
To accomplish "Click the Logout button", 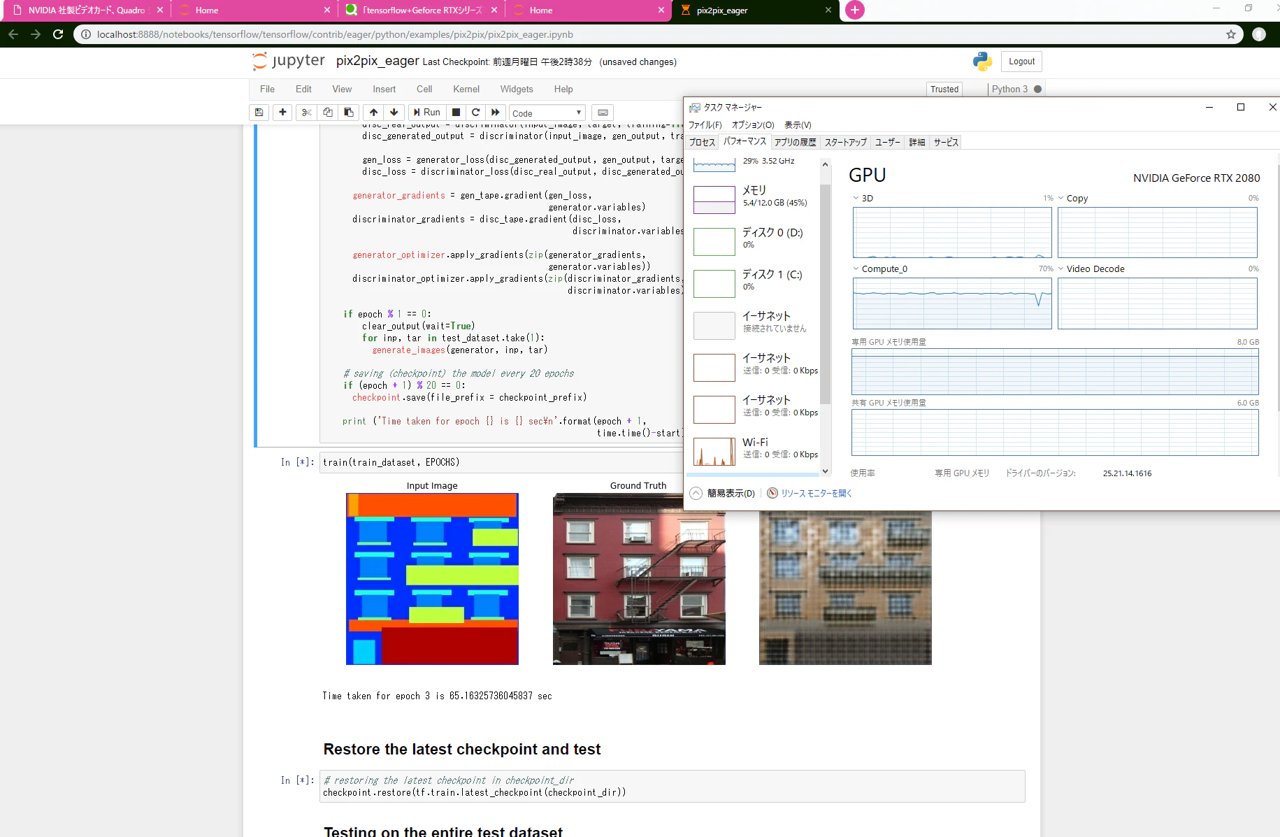I will pos(1021,62).
